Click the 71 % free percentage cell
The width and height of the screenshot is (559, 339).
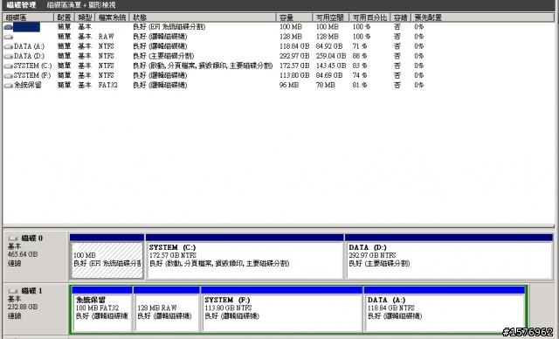pos(360,46)
